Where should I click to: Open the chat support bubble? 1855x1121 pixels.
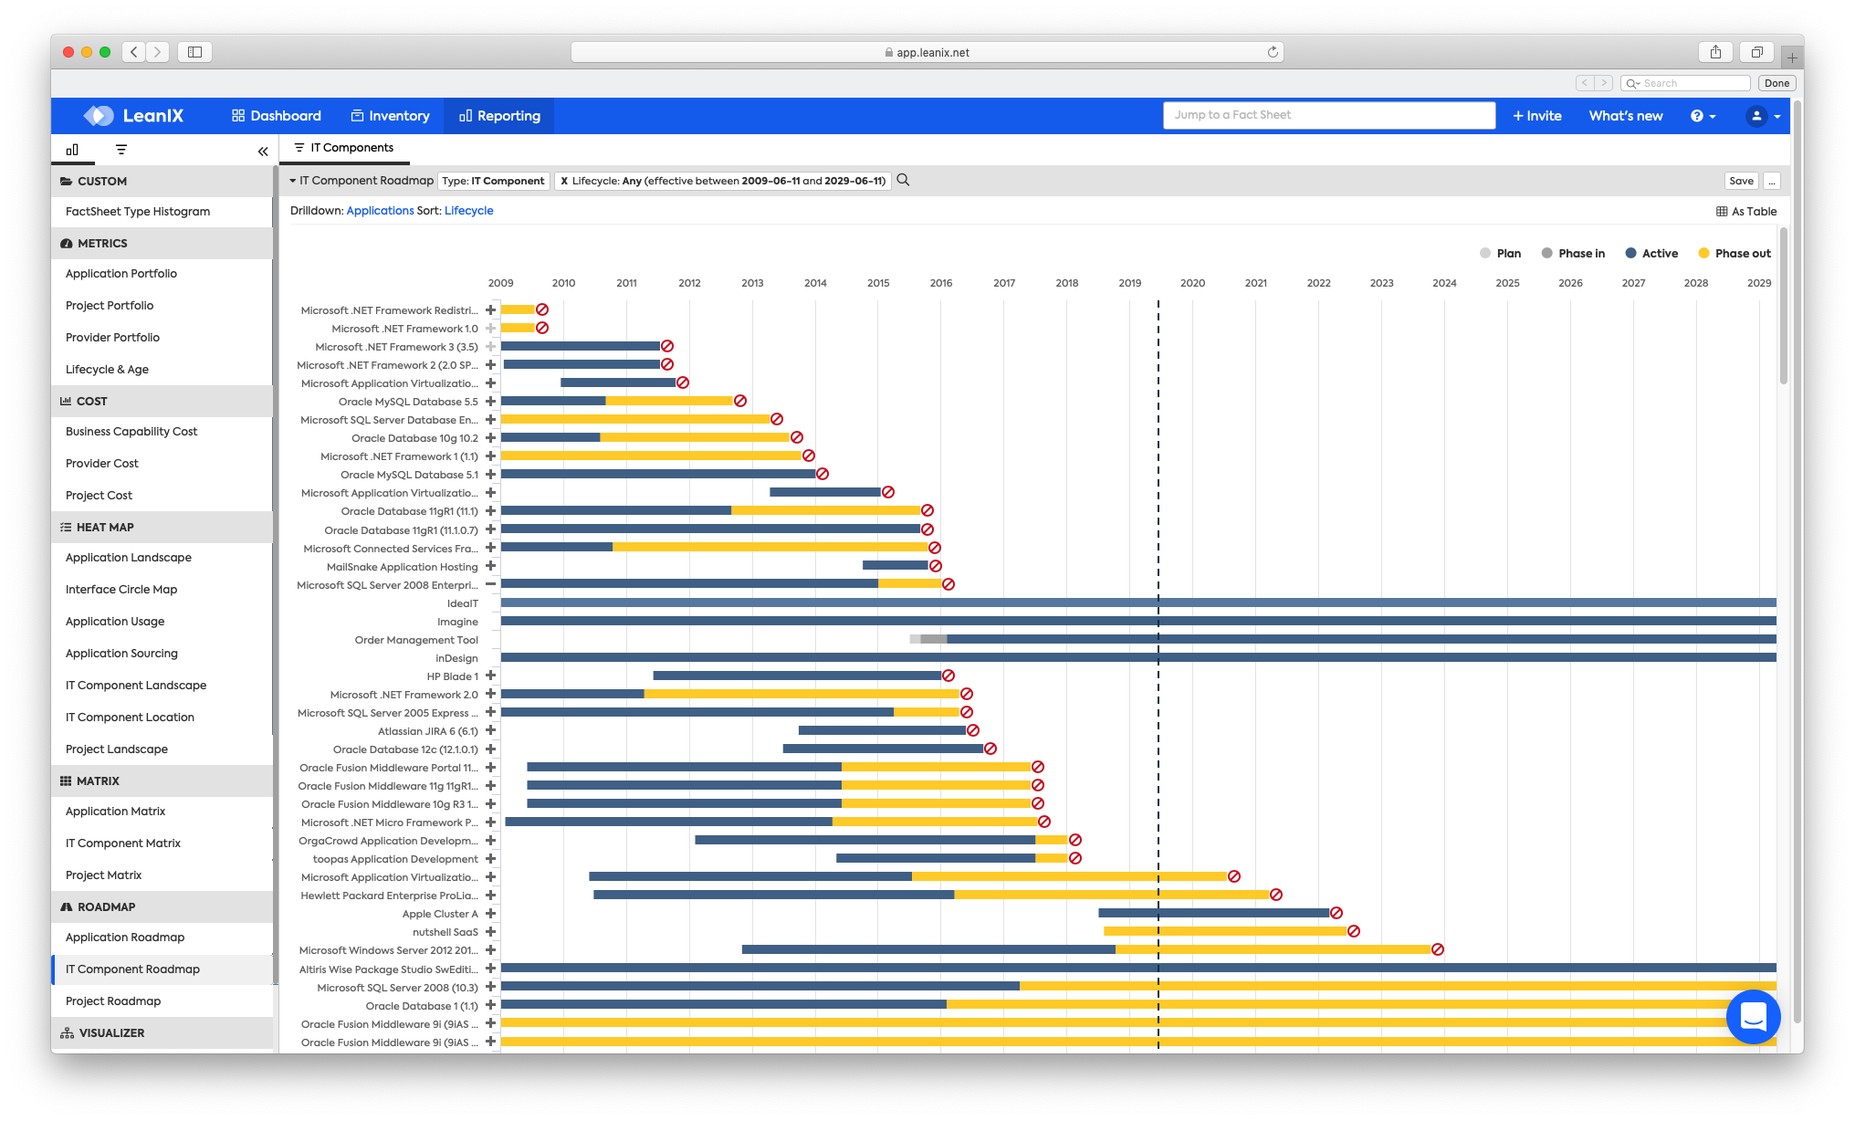tap(1753, 1016)
